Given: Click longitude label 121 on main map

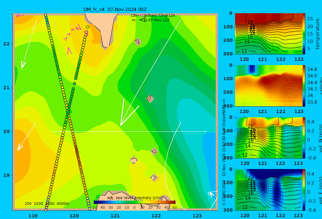Looking at the screenshot, I should pos(115,216).
